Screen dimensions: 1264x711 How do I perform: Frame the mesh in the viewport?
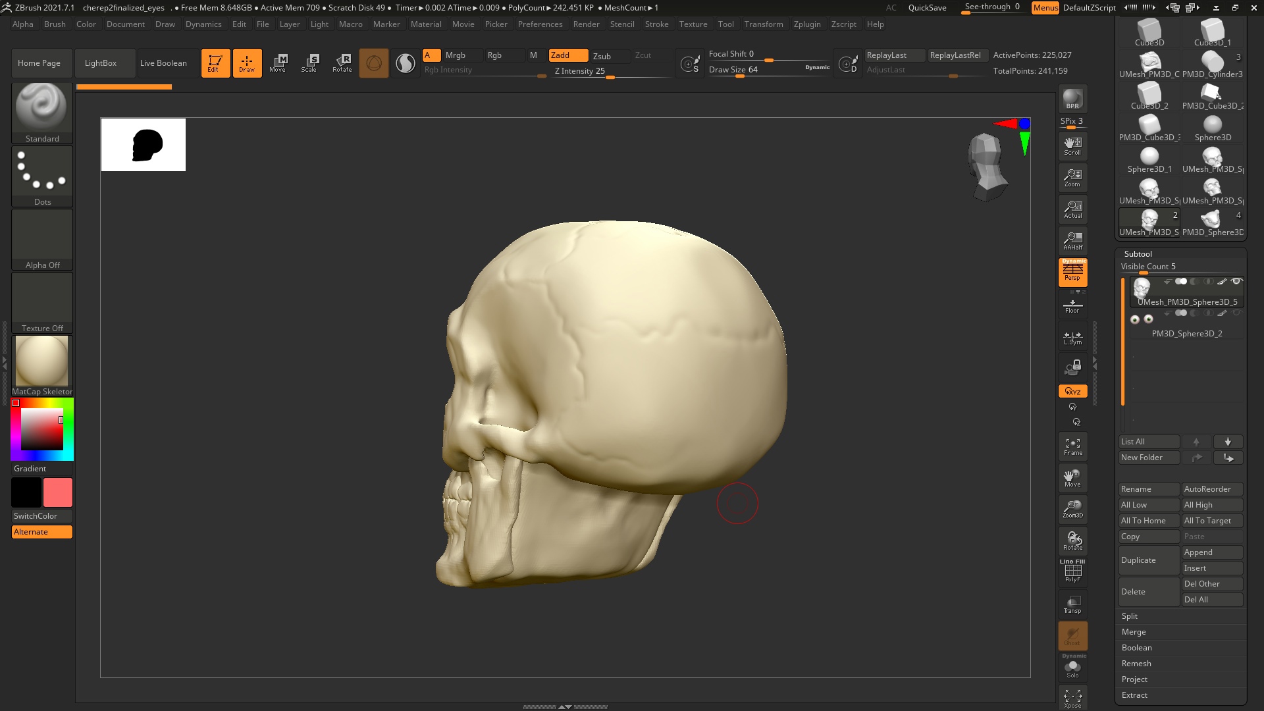[1072, 446]
